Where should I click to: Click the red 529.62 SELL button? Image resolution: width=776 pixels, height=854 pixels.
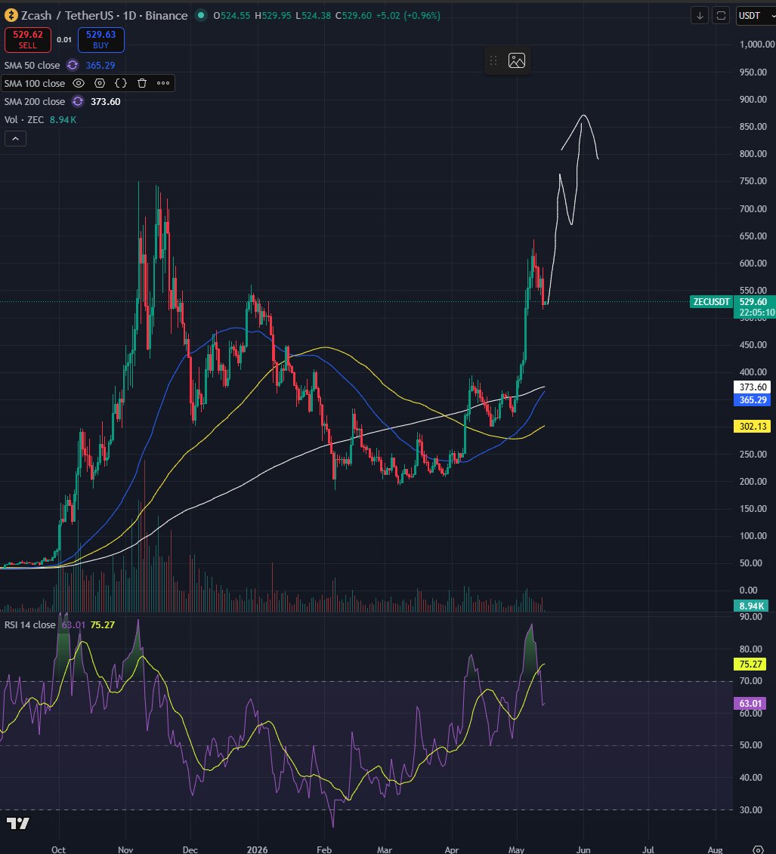click(28, 40)
